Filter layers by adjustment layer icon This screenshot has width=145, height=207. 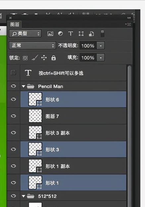[x=61, y=34]
